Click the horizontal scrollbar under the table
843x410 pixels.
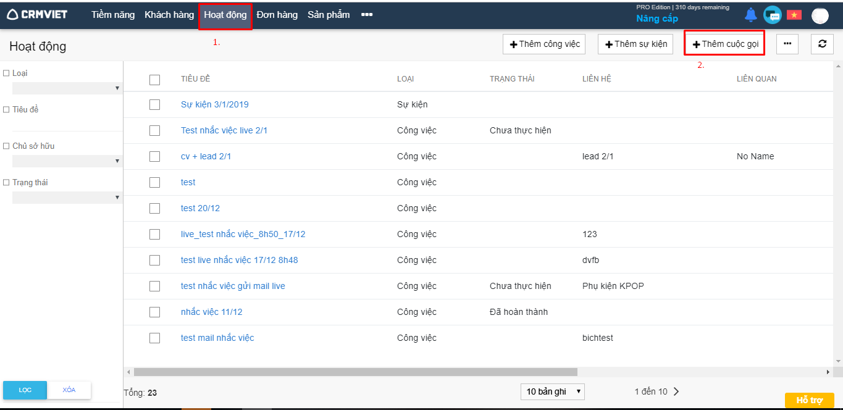(355, 372)
